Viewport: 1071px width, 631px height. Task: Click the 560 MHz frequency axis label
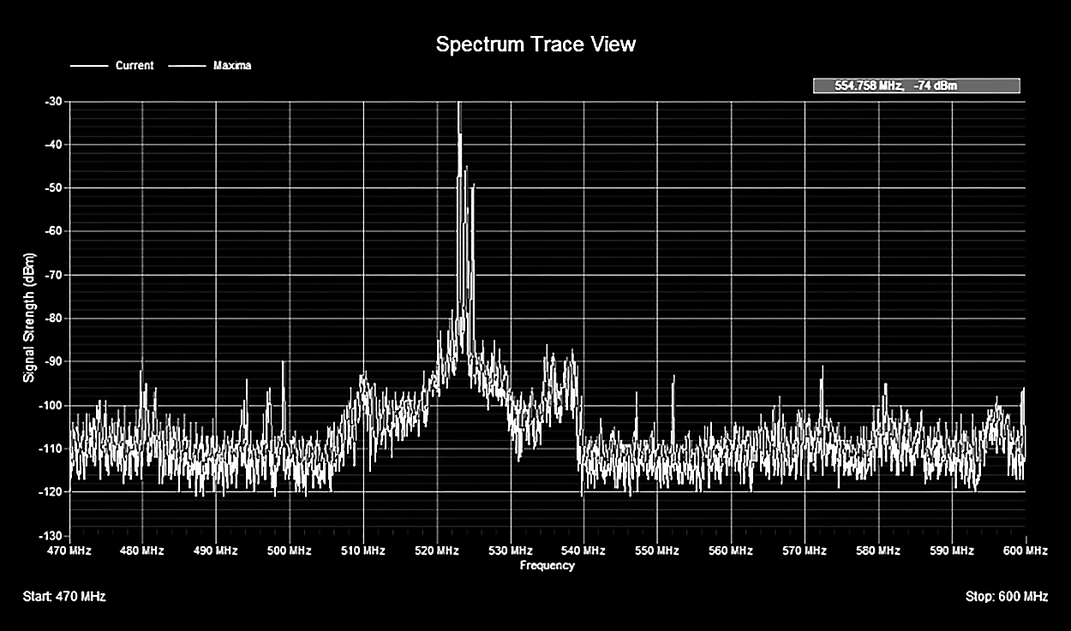coord(731,551)
